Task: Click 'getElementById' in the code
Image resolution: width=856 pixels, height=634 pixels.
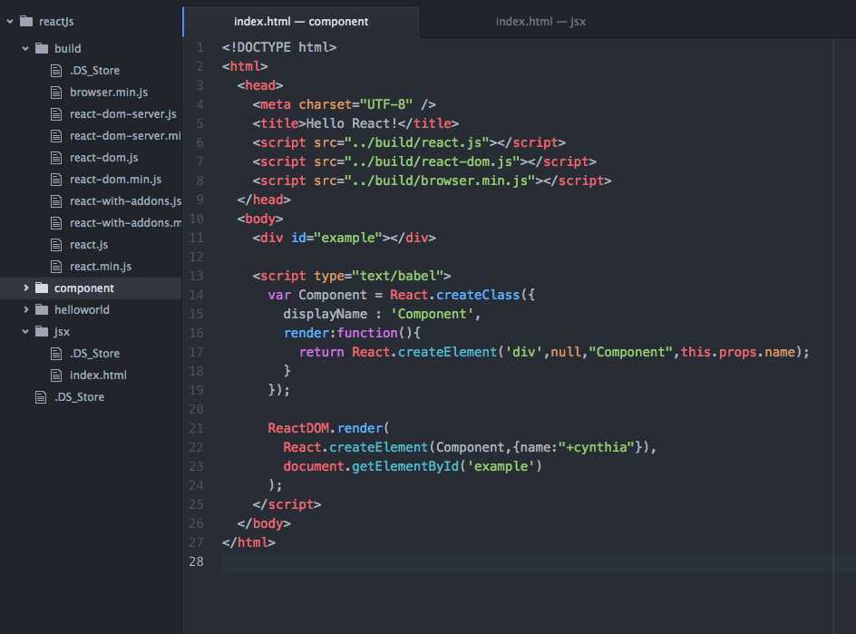Action: (405, 466)
